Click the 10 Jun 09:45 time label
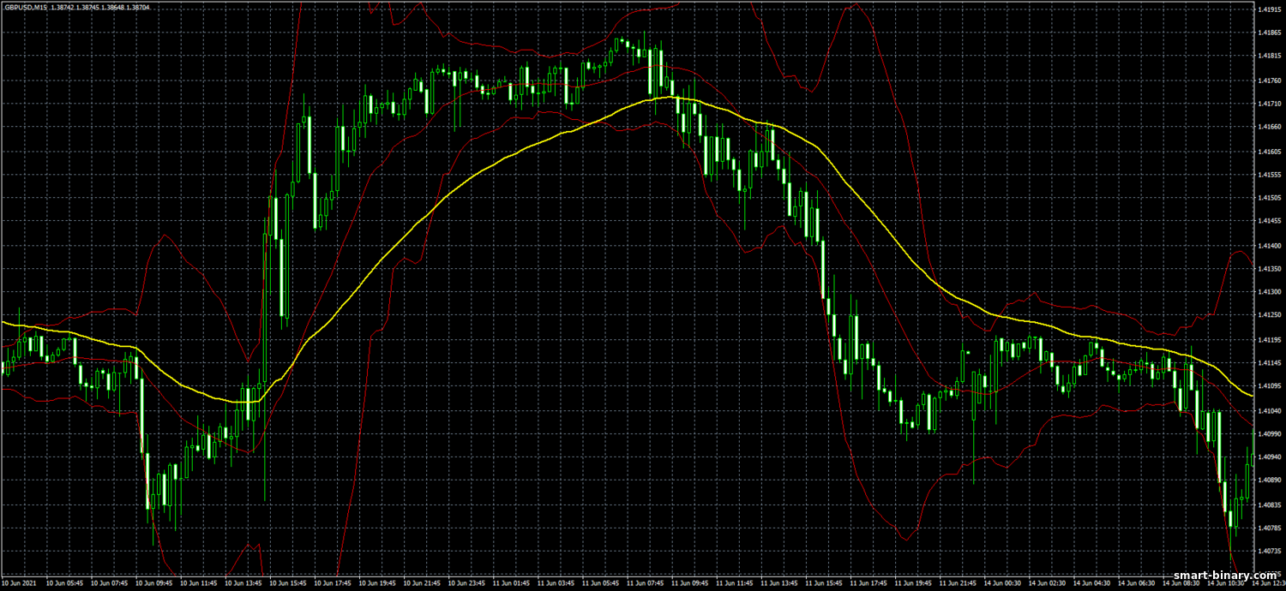 pos(153,583)
